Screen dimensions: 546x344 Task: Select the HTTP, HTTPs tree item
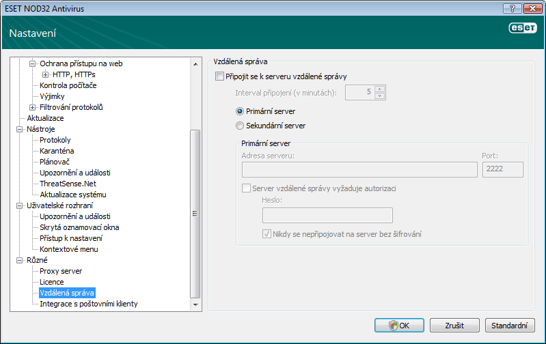74,74
